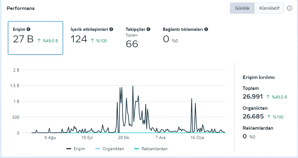Click the 28 Eki date on the axis
Viewport: 298px width, 158px height.
pos(124,137)
